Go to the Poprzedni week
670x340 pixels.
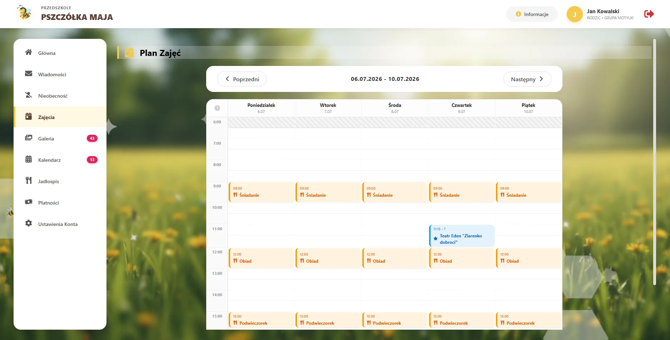[x=242, y=79]
